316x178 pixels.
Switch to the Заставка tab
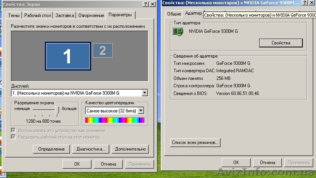click(x=65, y=15)
